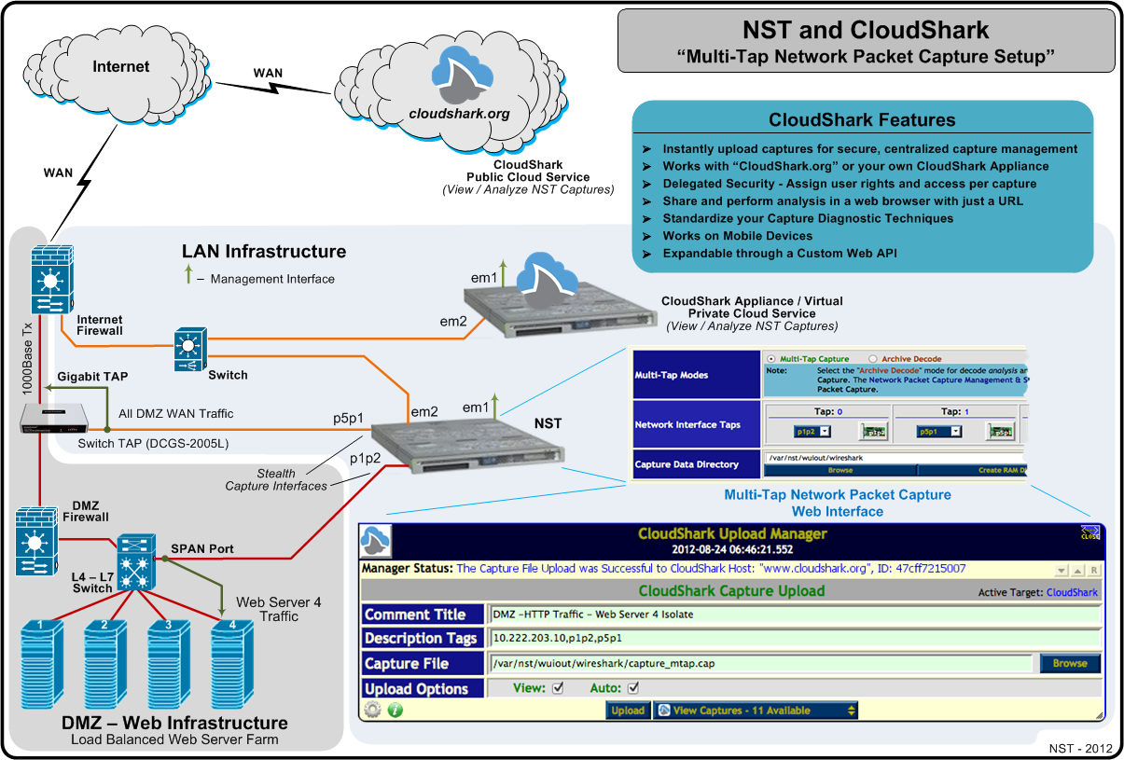Click the 'CloudShark Features' heading
The height and width of the screenshot is (760, 1124).
tap(862, 120)
